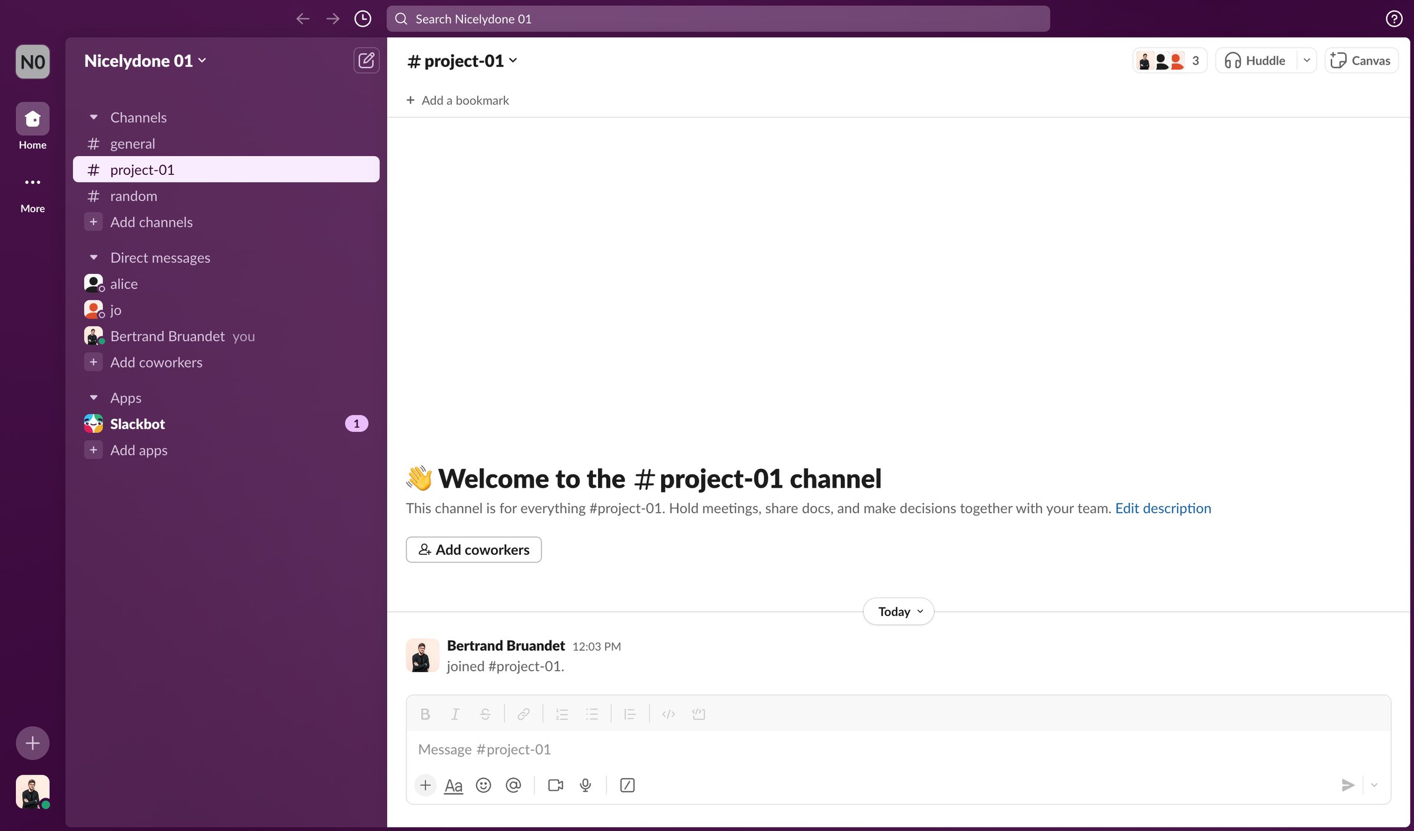1414x831 pixels.
Task: Click the Search Nicelydone 01 field
Action: 718,19
